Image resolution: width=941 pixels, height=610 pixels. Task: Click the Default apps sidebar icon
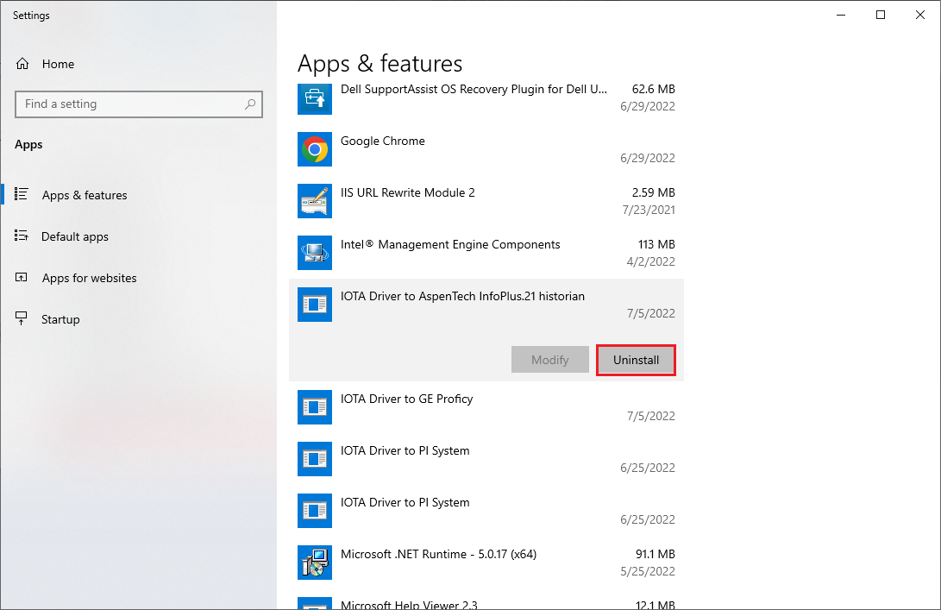pyautogui.click(x=22, y=236)
